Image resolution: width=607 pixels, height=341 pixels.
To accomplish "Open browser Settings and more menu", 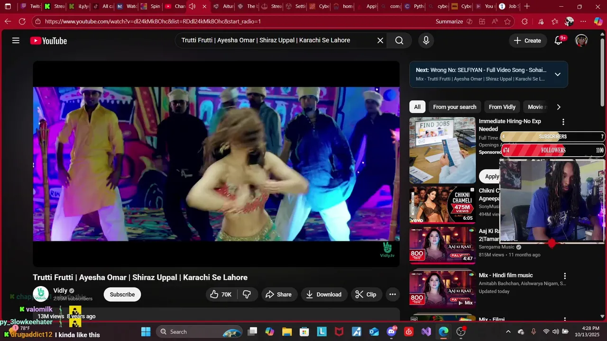I will click(x=583, y=21).
